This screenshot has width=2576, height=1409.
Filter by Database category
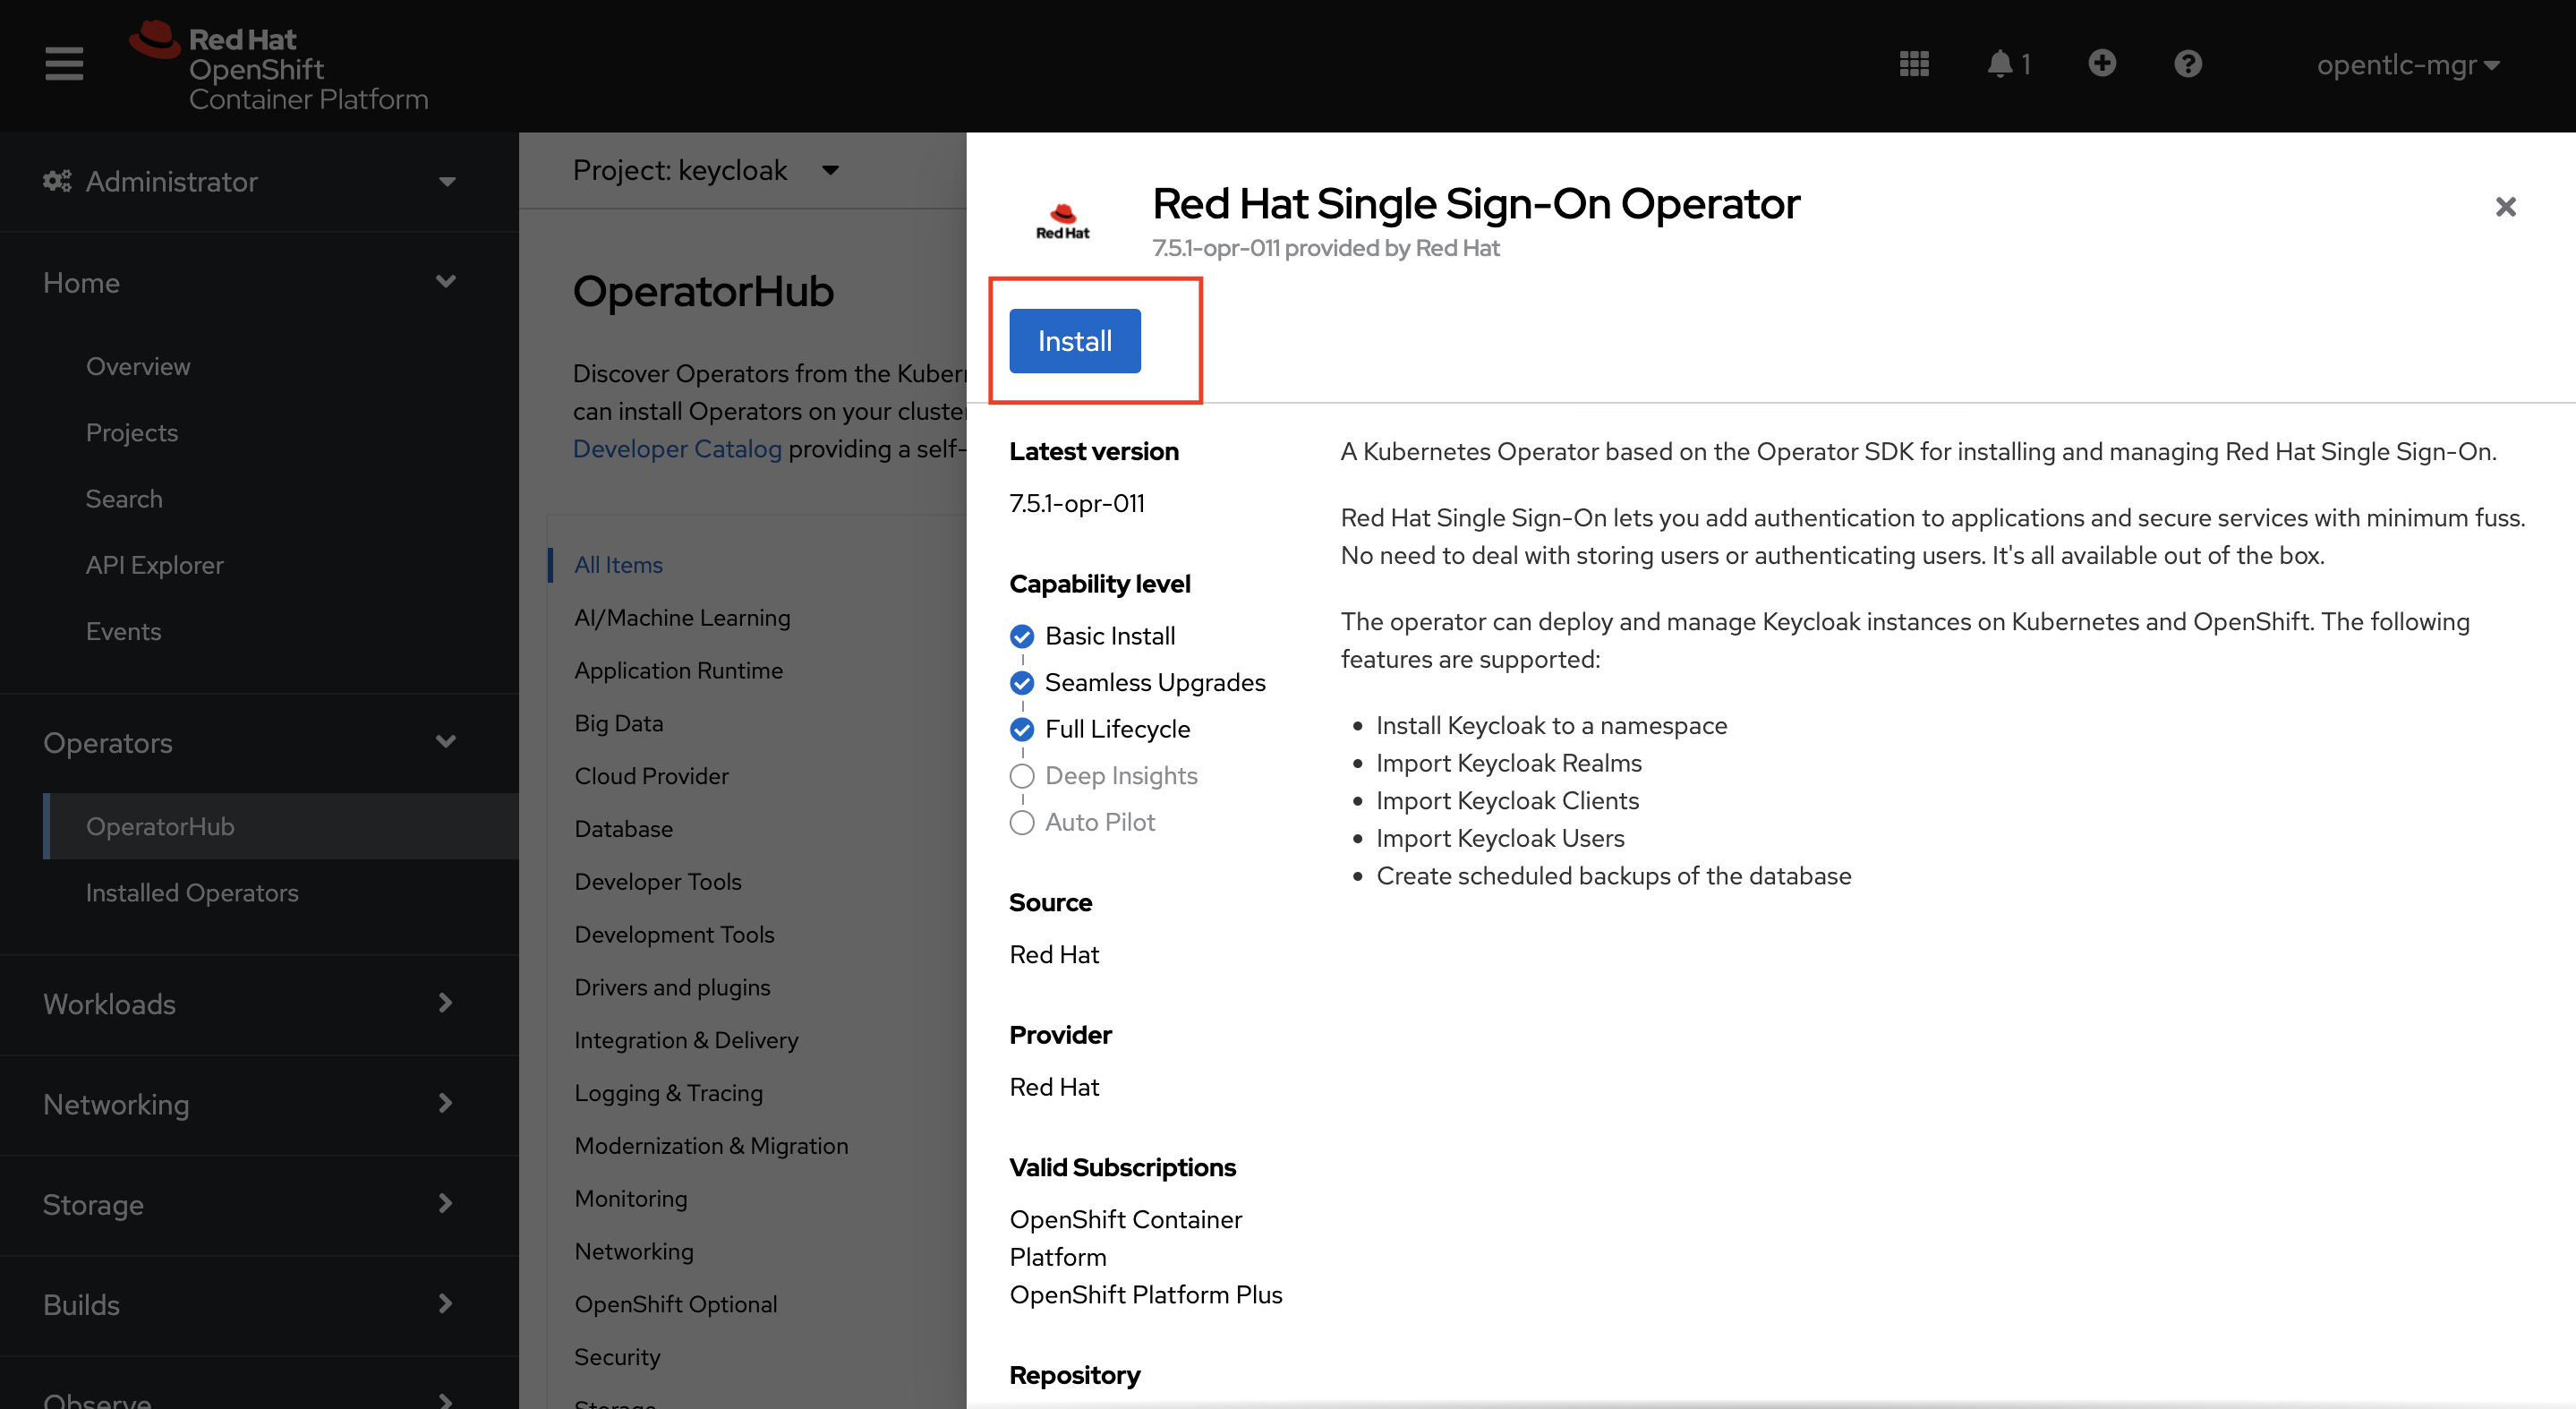[623, 829]
